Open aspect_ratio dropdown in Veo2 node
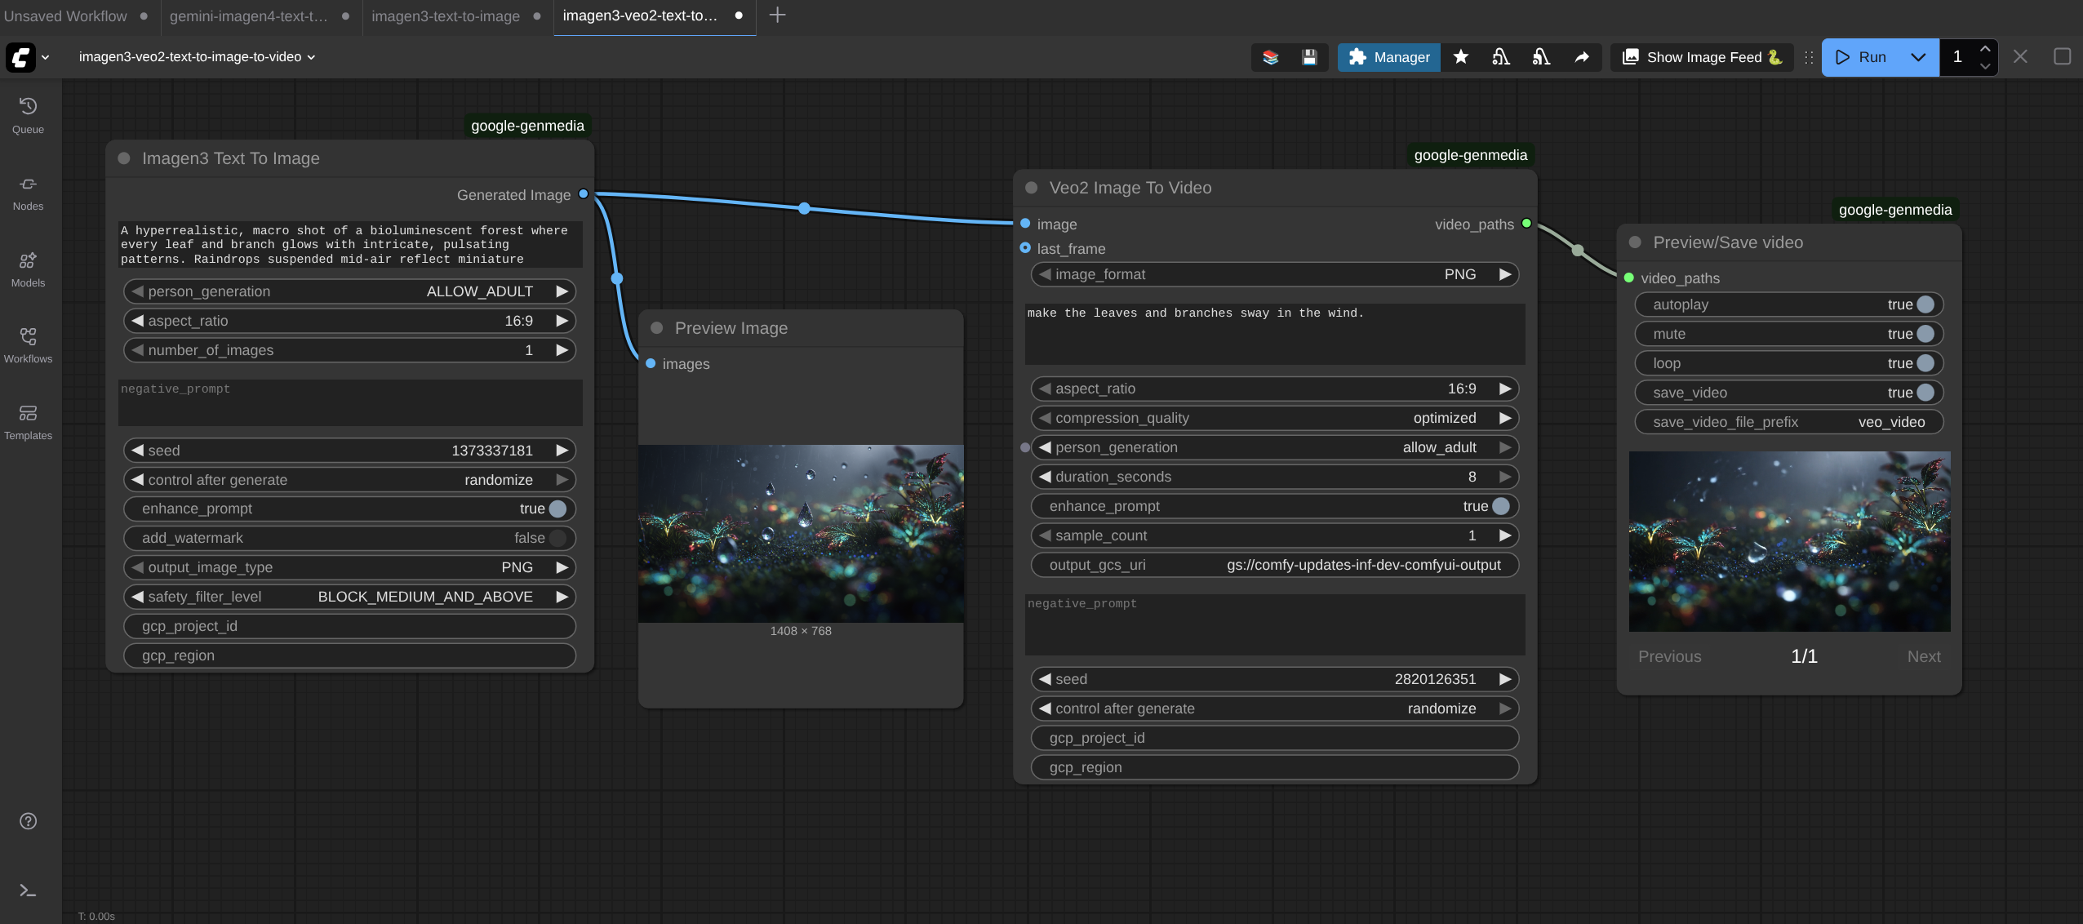This screenshot has width=2083, height=924. point(1275,389)
